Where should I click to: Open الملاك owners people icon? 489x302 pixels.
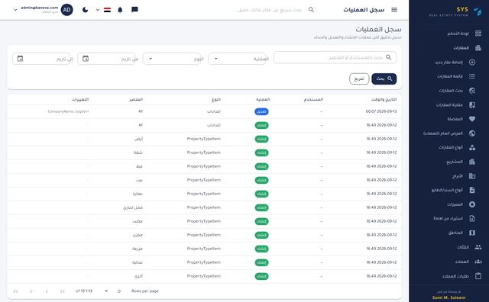tap(478, 247)
